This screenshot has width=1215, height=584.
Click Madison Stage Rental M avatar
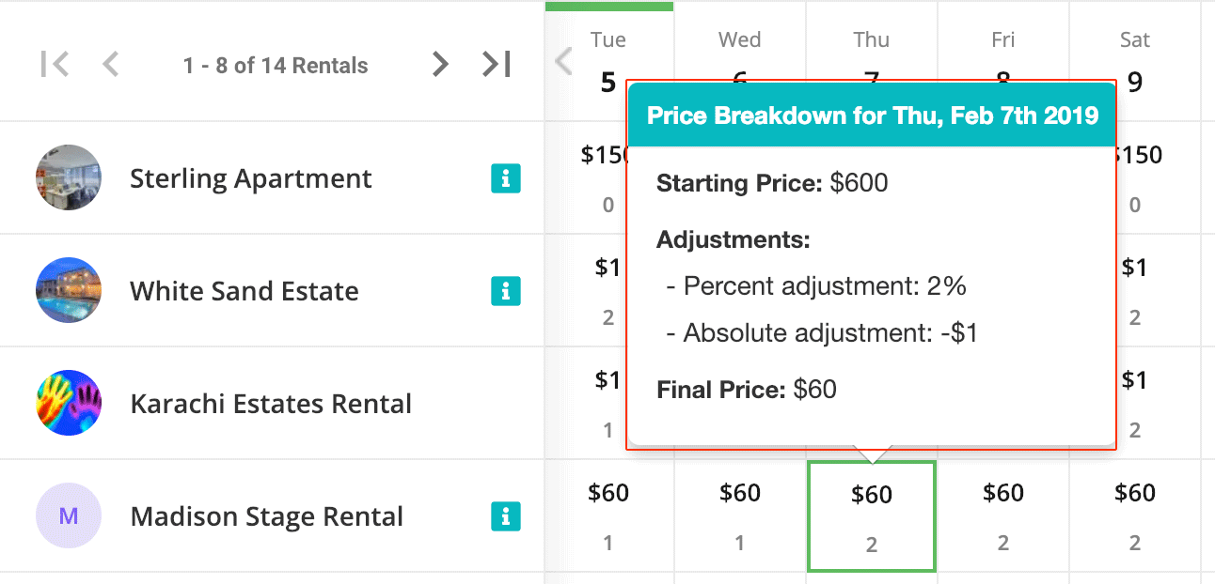pos(68,515)
